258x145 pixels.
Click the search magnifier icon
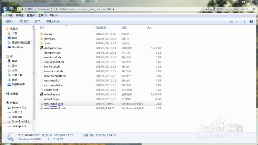pos(254,9)
